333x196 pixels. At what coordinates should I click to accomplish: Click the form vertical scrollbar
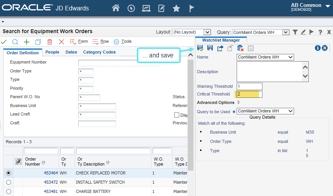click(190, 115)
